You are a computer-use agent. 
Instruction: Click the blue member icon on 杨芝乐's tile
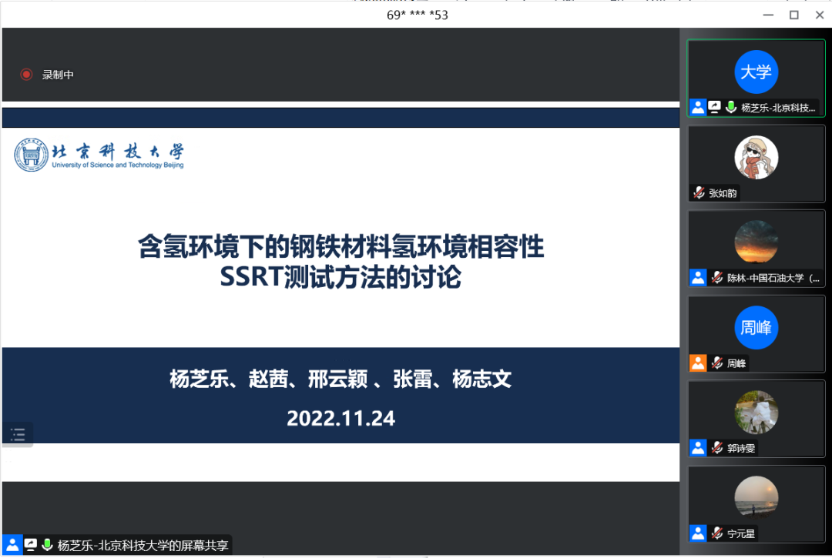pyautogui.click(x=698, y=107)
